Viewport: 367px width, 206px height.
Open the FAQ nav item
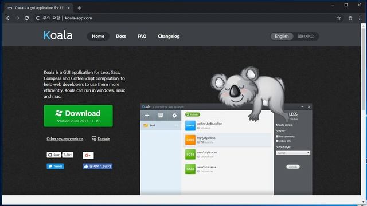(x=142, y=36)
